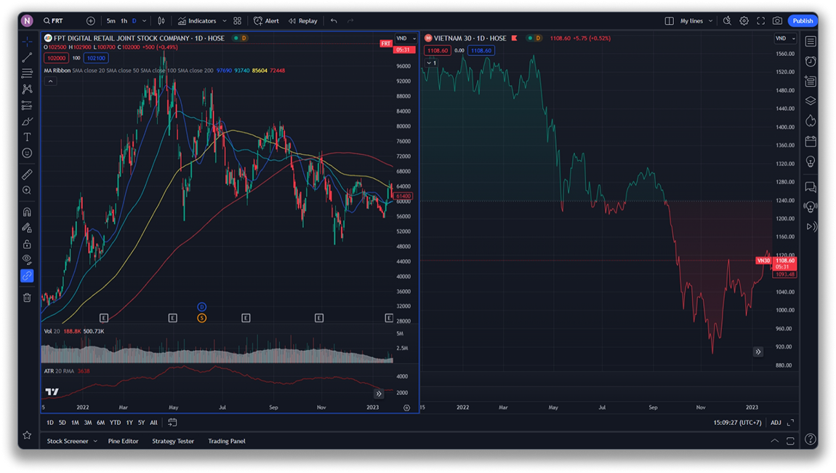Viewport: 836px width, 473px height.
Task: Open the help center question mark
Action: pos(811,439)
